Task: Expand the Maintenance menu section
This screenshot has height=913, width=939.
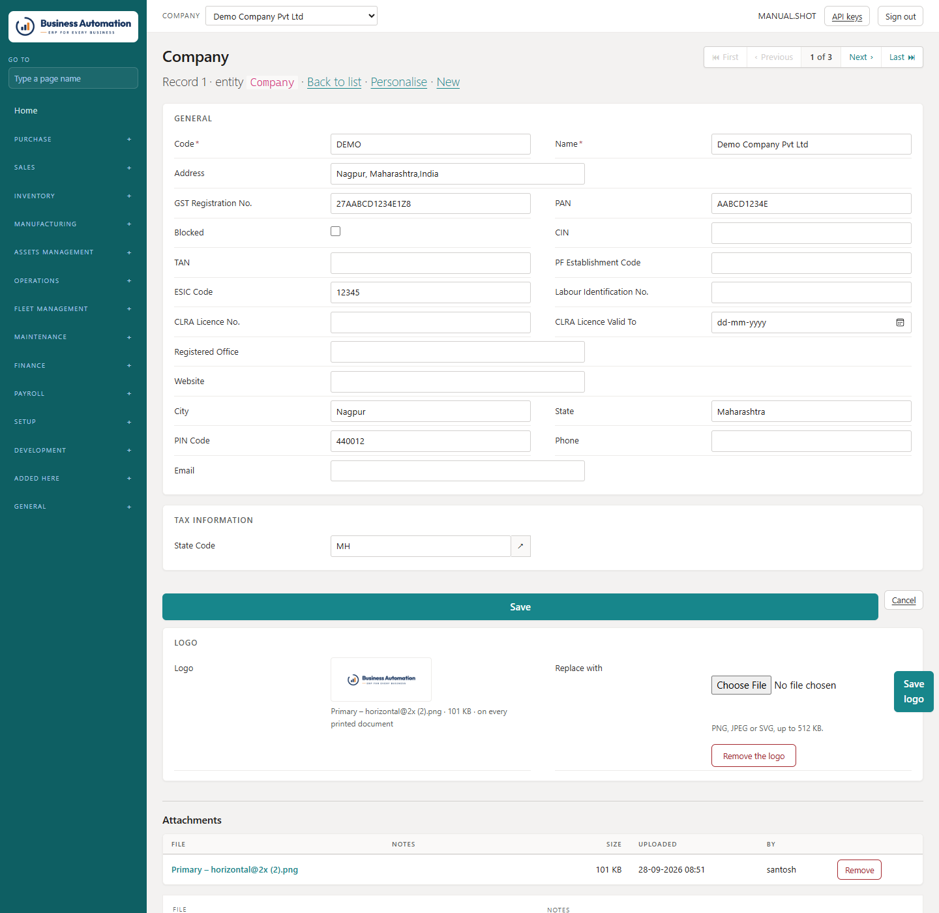Action: (73, 337)
